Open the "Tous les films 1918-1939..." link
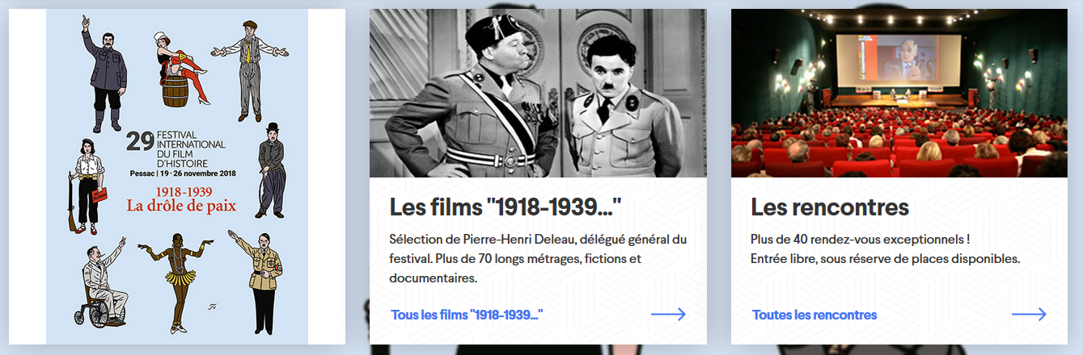The height and width of the screenshot is (355, 1083). click(467, 315)
